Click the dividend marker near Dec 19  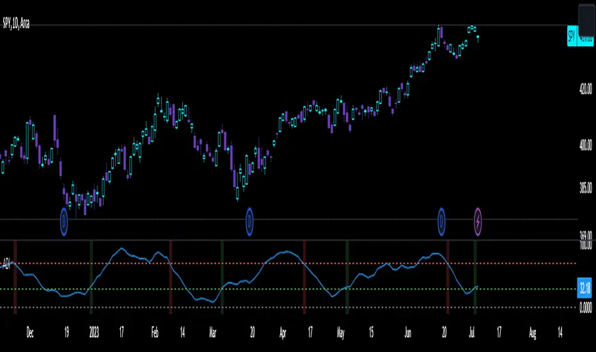tap(64, 221)
